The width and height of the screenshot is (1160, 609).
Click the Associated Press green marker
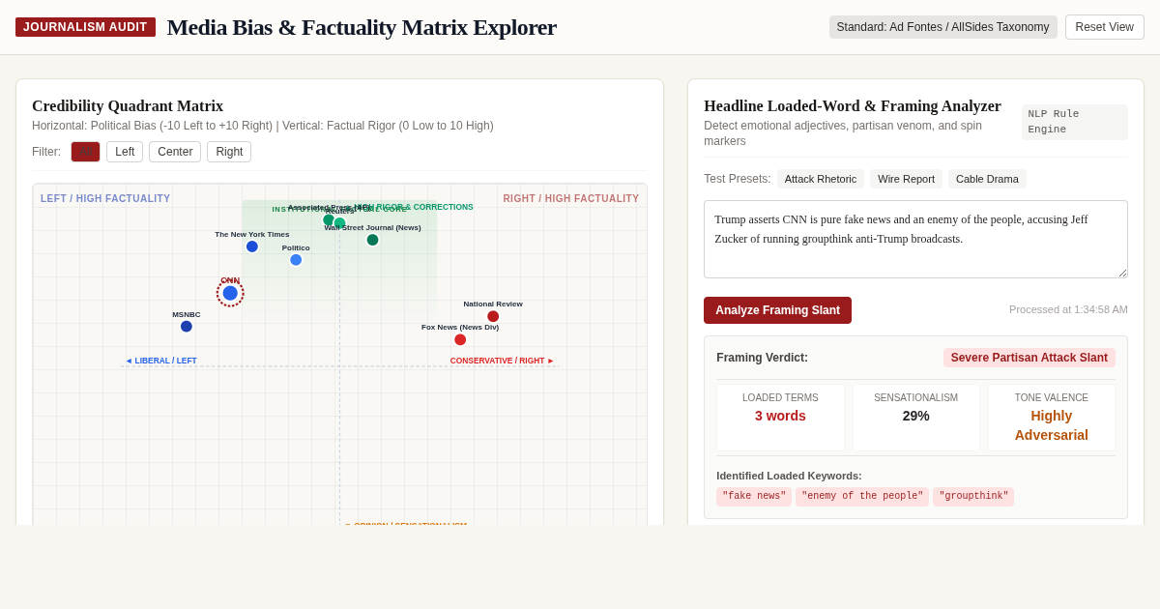328,219
